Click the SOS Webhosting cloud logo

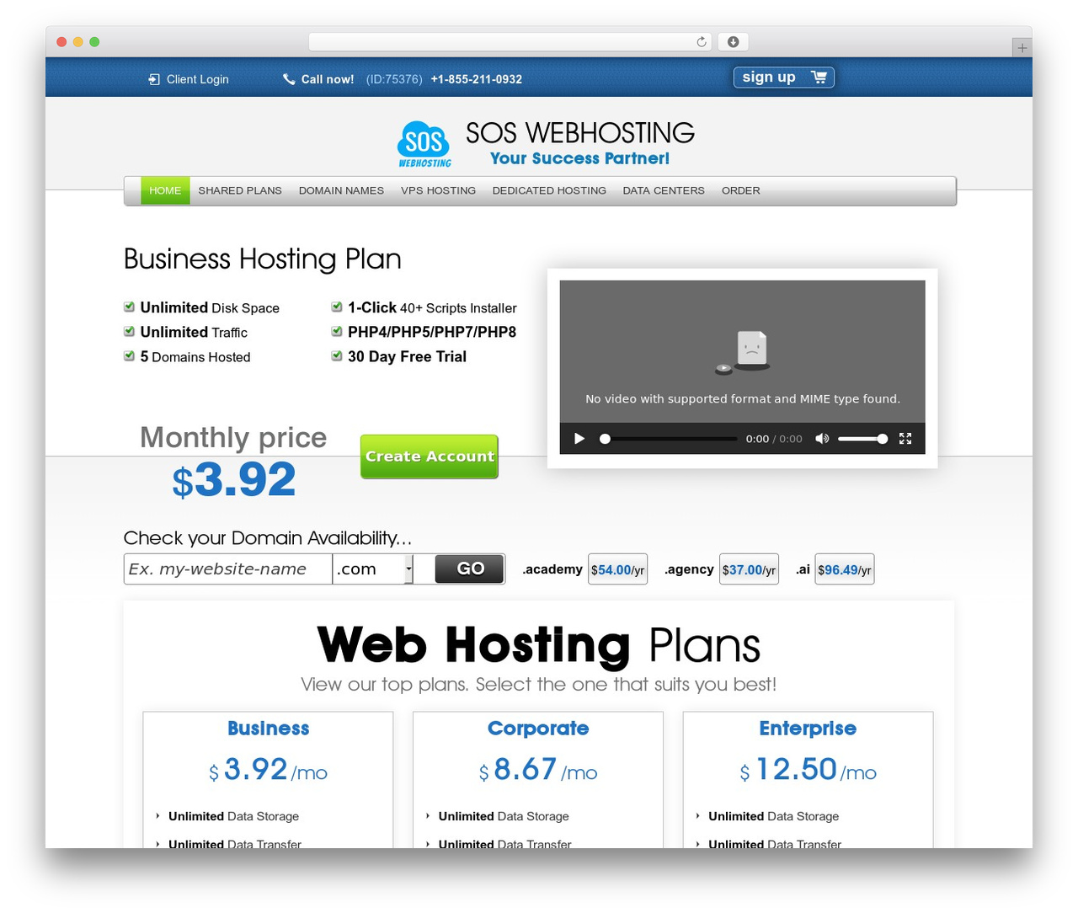(424, 143)
